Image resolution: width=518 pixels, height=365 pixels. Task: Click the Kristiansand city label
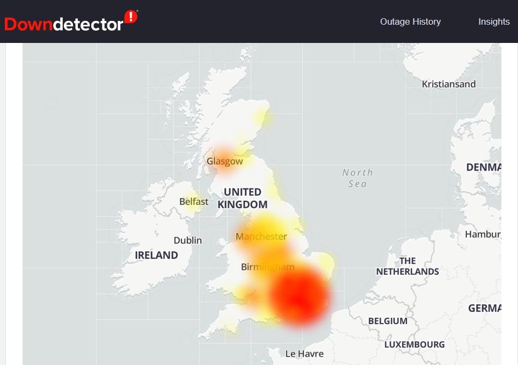tap(449, 84)
